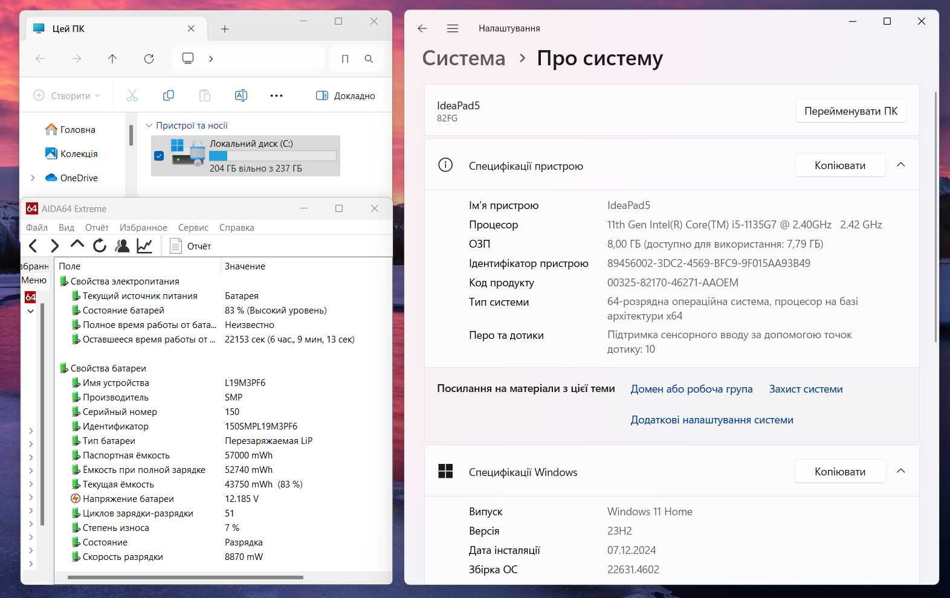Click the Copy icon in Explorer toolbar
This screenshot has width=950, height=598.
[x=169, y=95]
